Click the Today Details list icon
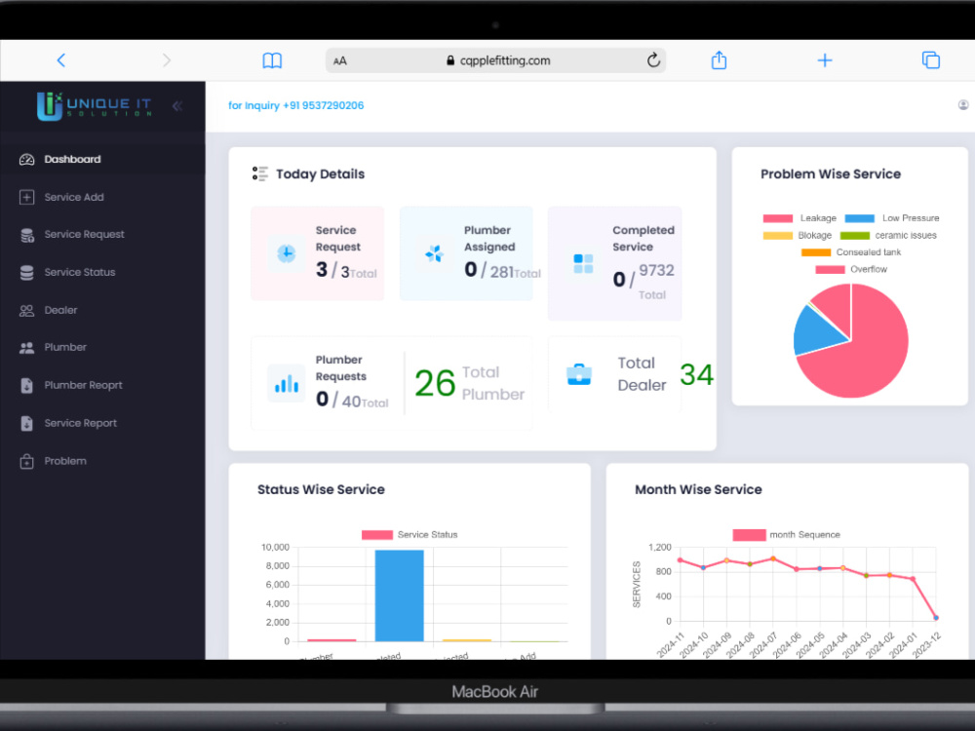 (260, 174)
